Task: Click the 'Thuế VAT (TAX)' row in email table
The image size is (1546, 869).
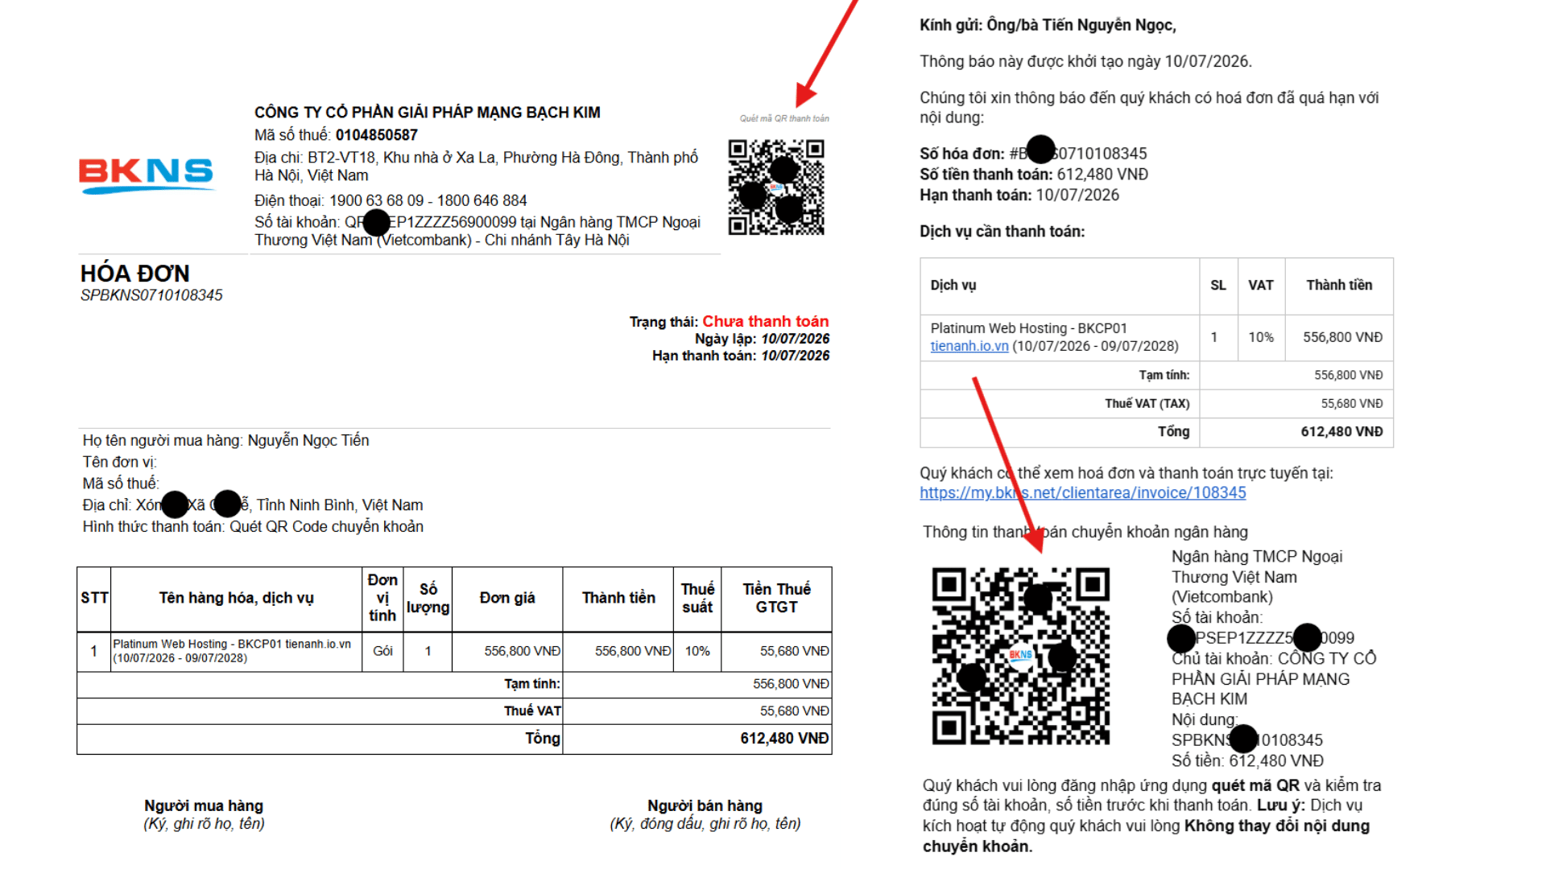Action: point(1156,404)
